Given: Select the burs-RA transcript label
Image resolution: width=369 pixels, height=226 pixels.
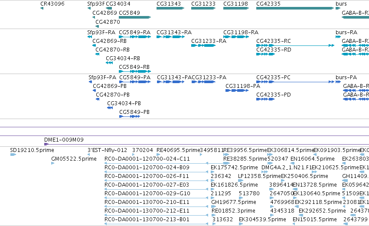Looking at the screenshot, I should pos(346,32).
